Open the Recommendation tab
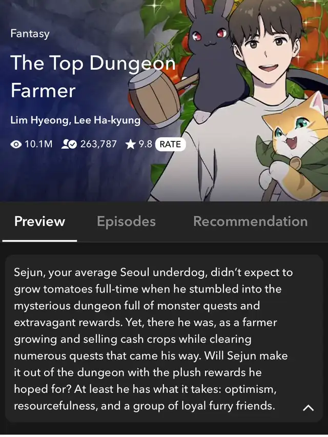The image size is (328, 437). tap(250, 221)
